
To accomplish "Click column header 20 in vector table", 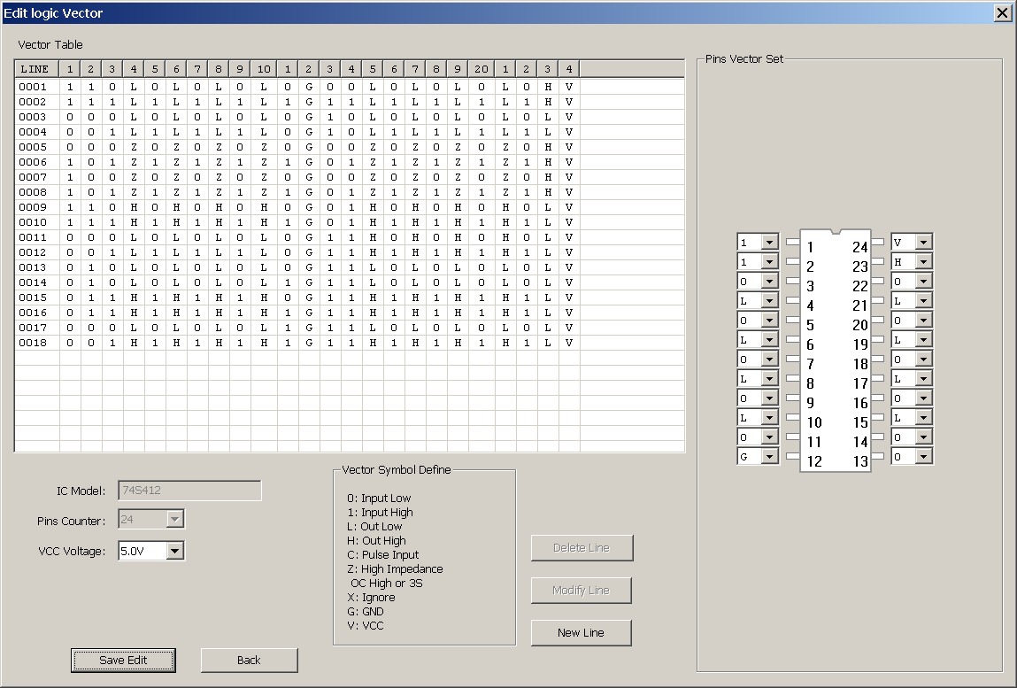I will pos(481,69).
